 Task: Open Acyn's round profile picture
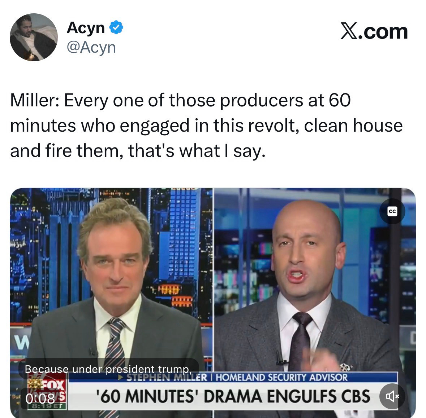pyautogui.click(x=34, y=37)
